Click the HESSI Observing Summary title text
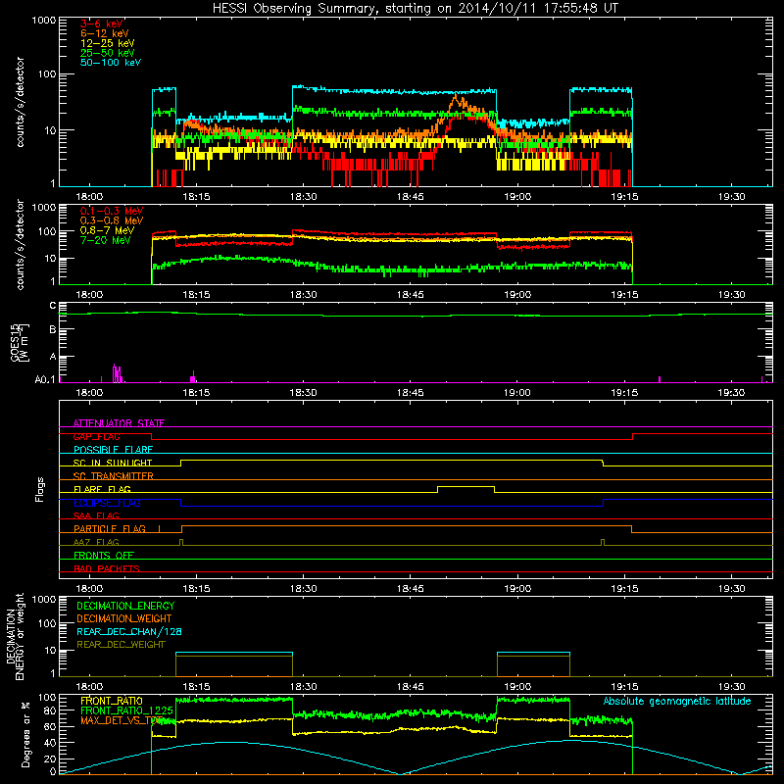This screenshot has width=784, height=784. (415, 9)
